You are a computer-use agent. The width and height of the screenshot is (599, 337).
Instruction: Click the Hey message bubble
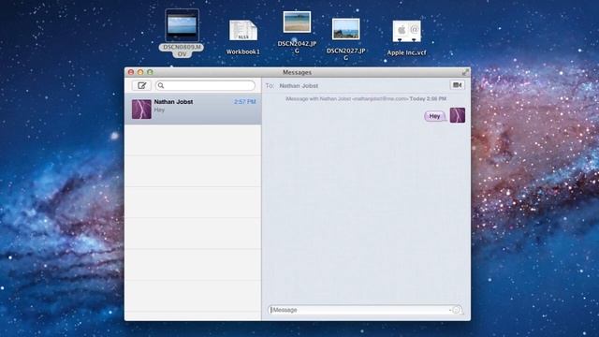click(x=435, y=116)
